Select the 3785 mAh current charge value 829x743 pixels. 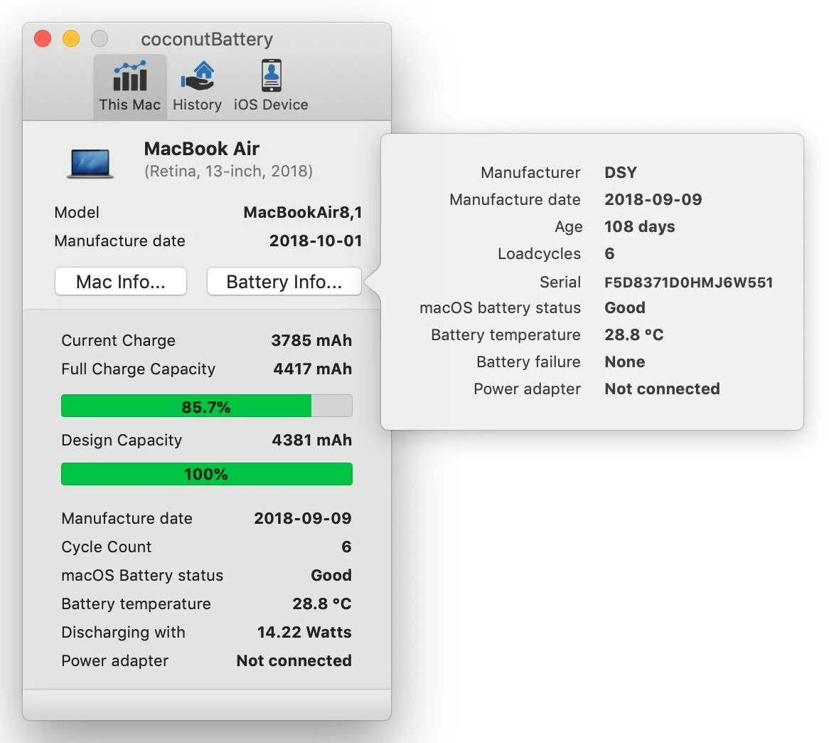tap(312, 340)
